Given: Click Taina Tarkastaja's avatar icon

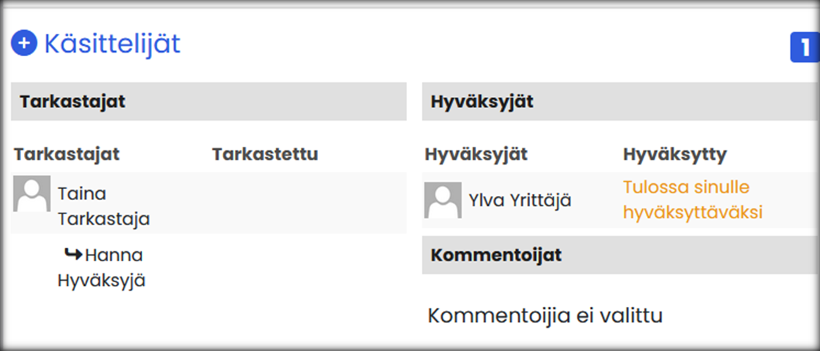Looking at the screenshot, I should coord(32,194).
